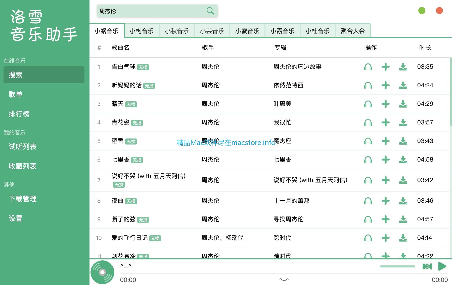
Task: Play 告白气球 with the headphone icon
Action: click(x=368, y=67)
